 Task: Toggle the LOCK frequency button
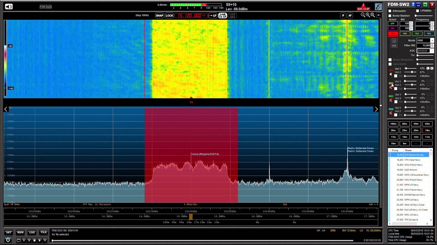(x=169, y=16)
